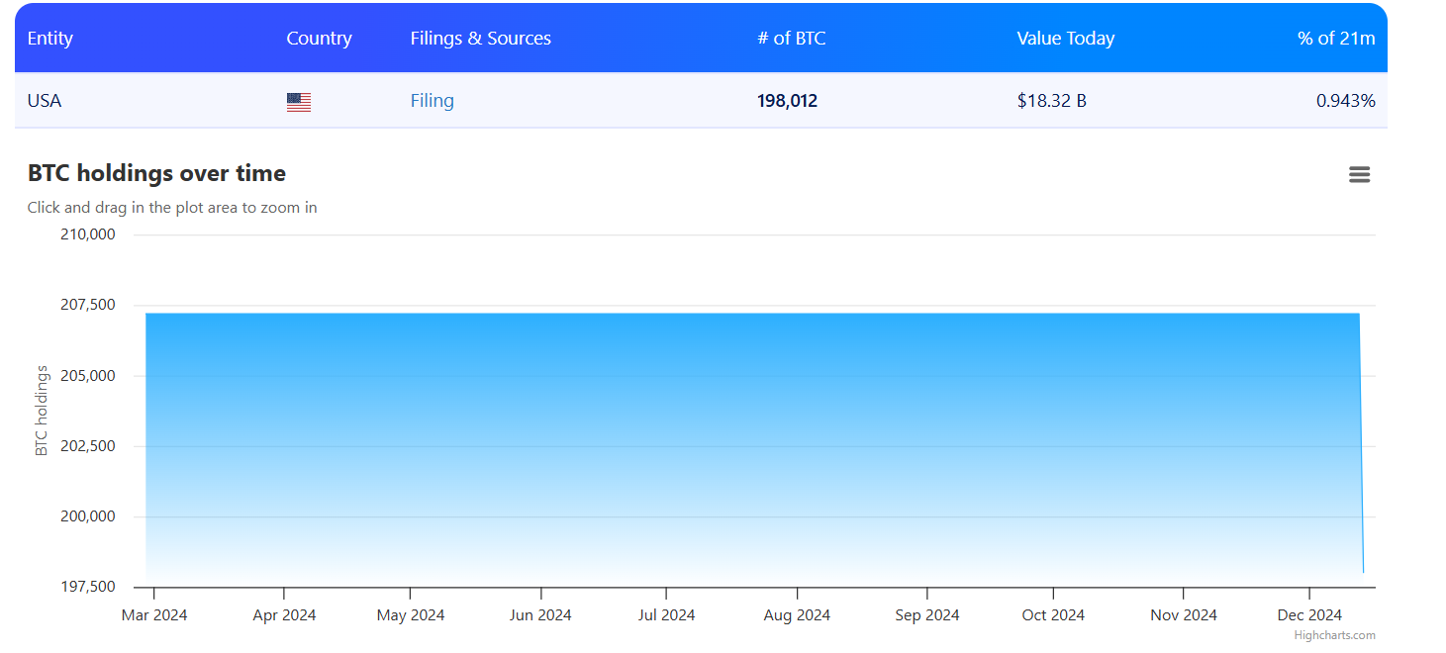This screenshot has width=1446, height=653.
Task: Click the Mar 2024 axis label
Action: pos(154,615)
